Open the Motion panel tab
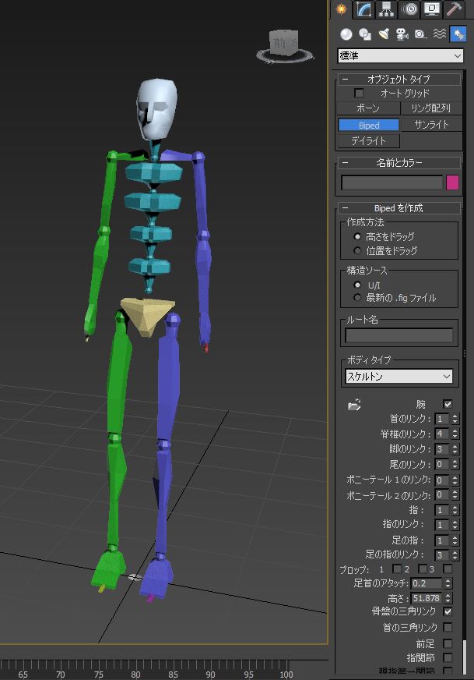 click(409, 9)
